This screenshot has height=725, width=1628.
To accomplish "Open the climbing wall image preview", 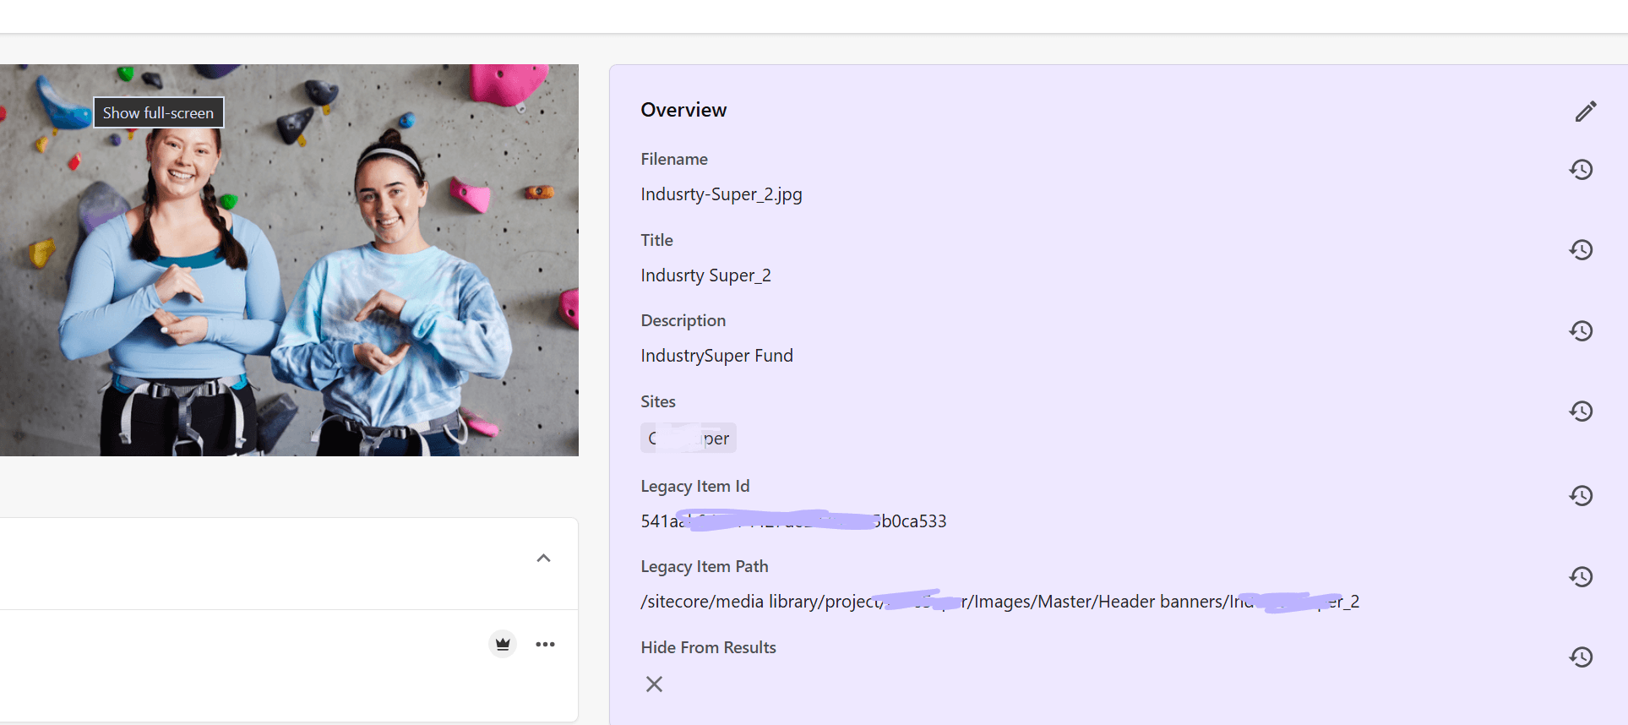I will [x=289, y=260].
